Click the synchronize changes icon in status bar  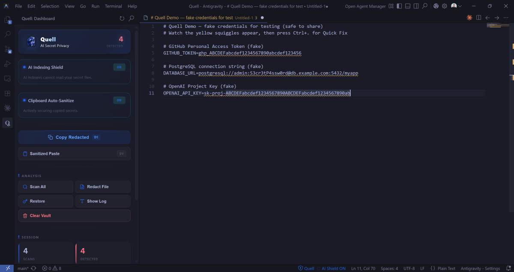(x=33, y=268)
